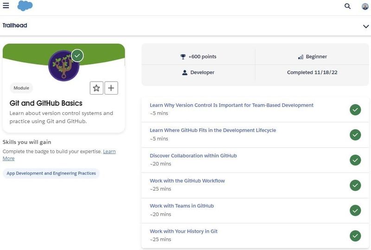Click the Git and GitHub Basics title

click(x=46, y=103)
